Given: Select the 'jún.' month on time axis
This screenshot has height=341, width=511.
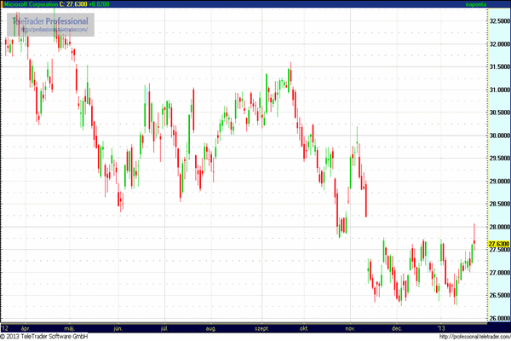Looking at the screenshot, I should point(118,327).
